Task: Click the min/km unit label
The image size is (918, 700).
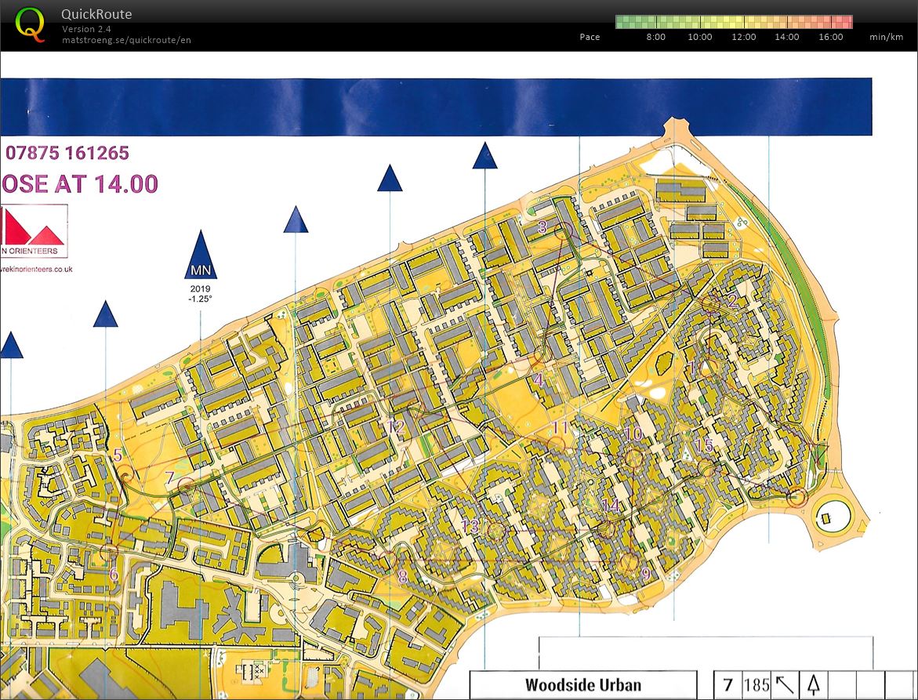Action: coord(887,37)
